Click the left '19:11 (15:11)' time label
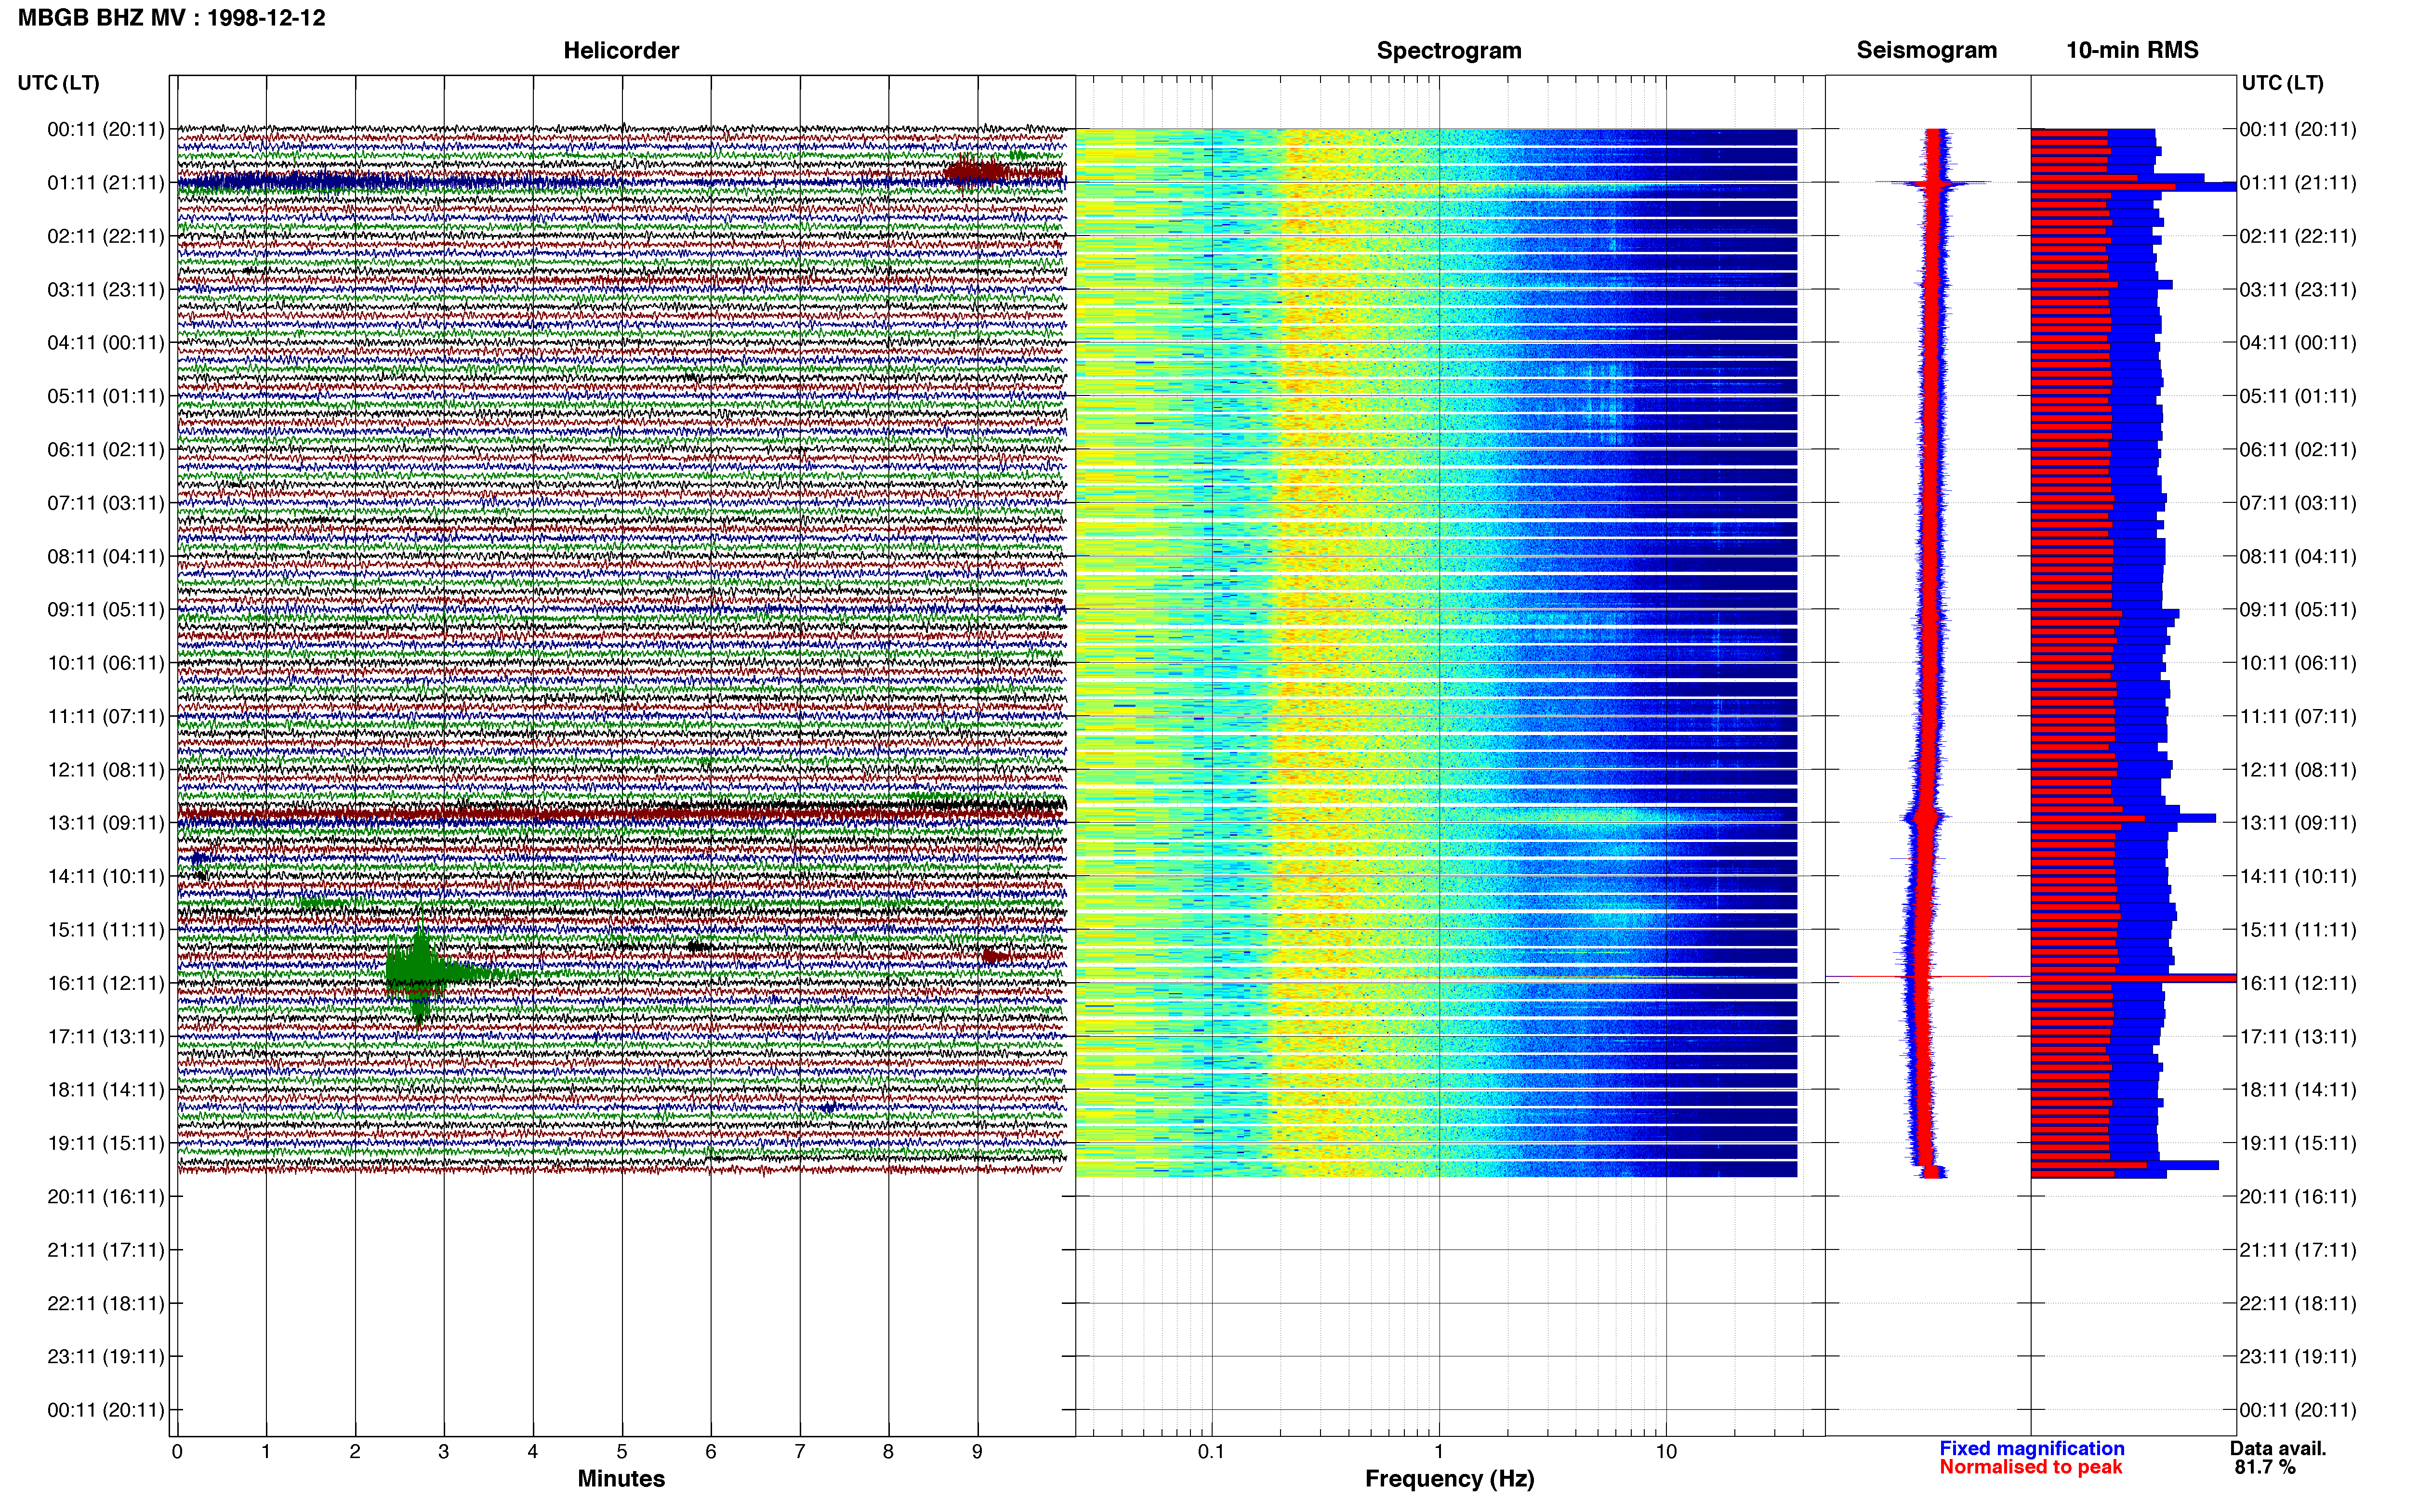 point(106,1143)
